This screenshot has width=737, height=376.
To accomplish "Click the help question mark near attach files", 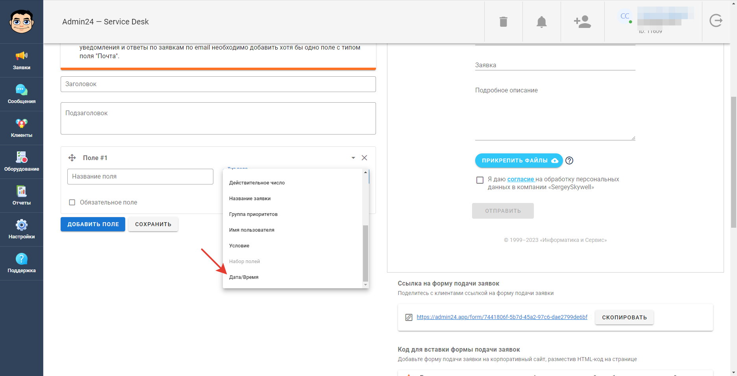I will click(x=569, y=160).
